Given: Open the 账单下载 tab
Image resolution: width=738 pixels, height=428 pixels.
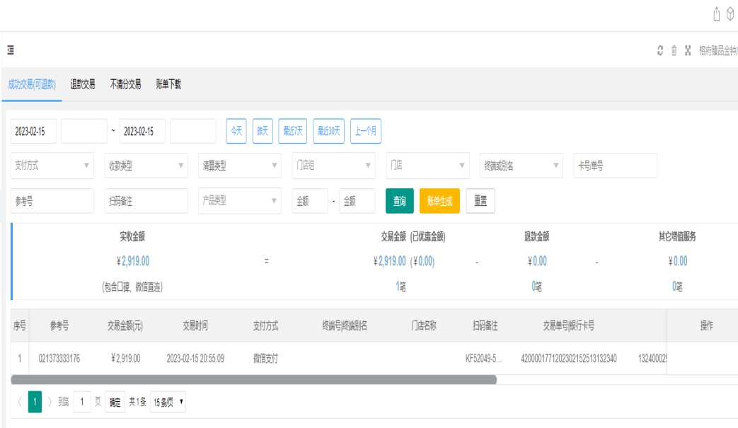Looking at the screenshot, I should click(168, 84).
